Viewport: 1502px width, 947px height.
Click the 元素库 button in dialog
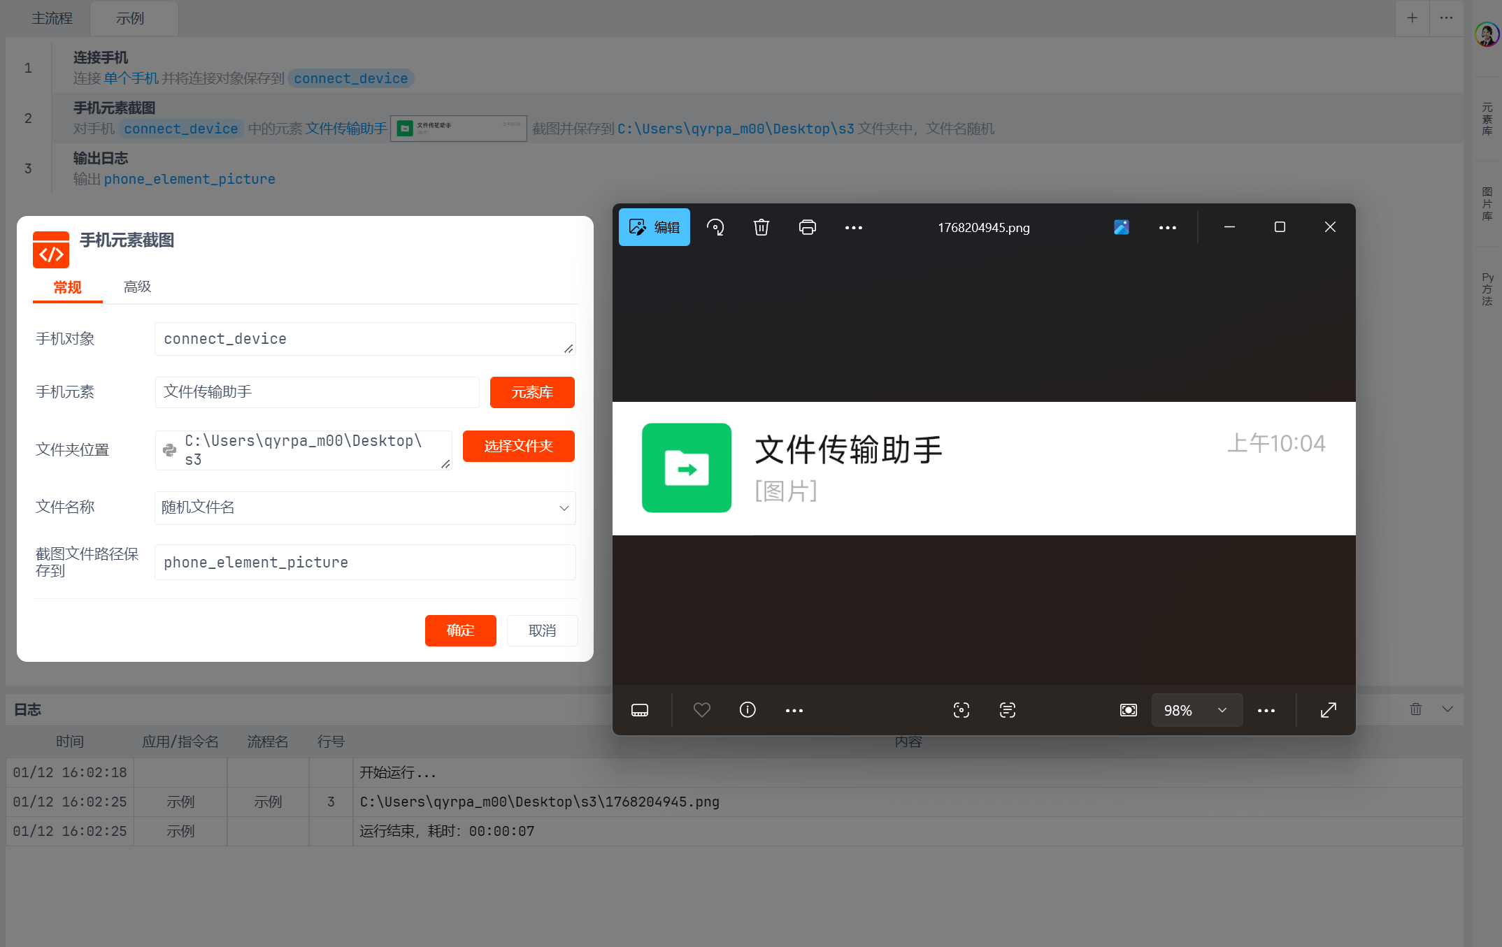(531, 393)
